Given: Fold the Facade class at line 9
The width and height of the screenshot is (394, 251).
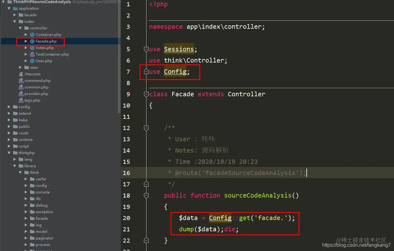Looking at the screenshot, I should click(x=146, y=94).
